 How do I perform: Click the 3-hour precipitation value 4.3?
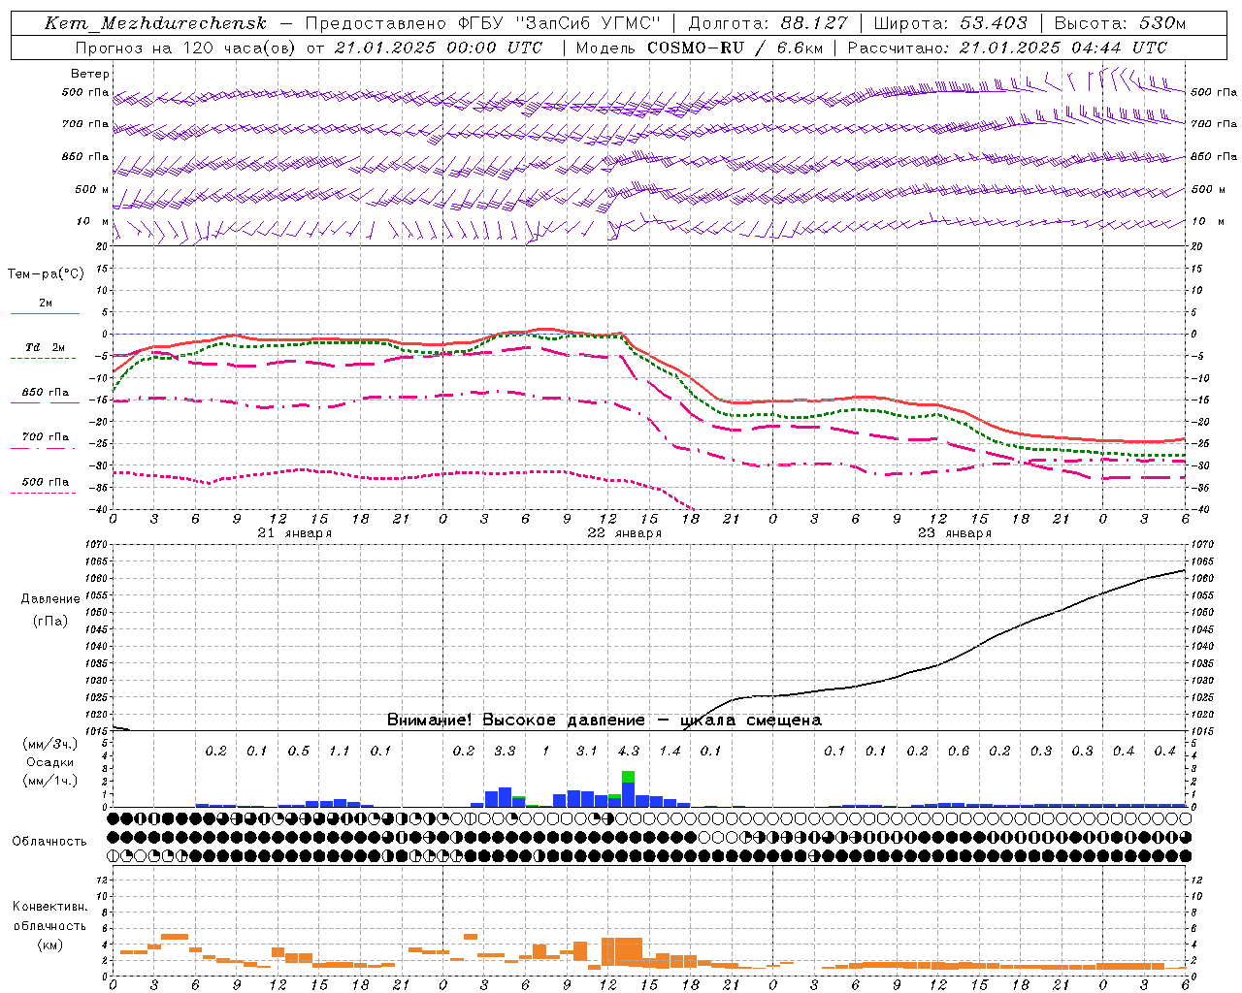coord(629,751)
